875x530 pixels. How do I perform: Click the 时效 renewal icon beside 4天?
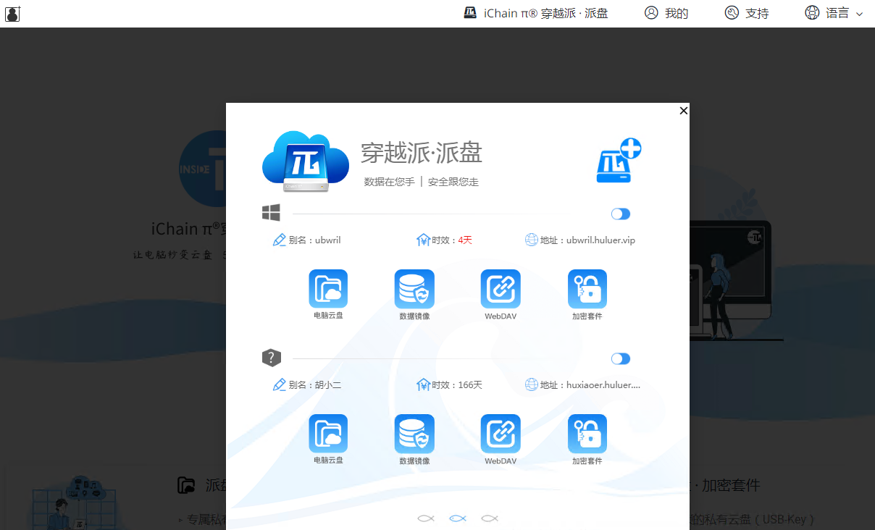point(424,240)
